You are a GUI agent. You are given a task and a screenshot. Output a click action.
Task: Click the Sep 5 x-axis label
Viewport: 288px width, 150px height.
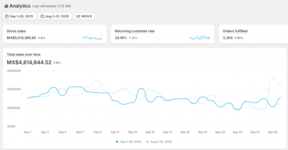pos(62,132)
